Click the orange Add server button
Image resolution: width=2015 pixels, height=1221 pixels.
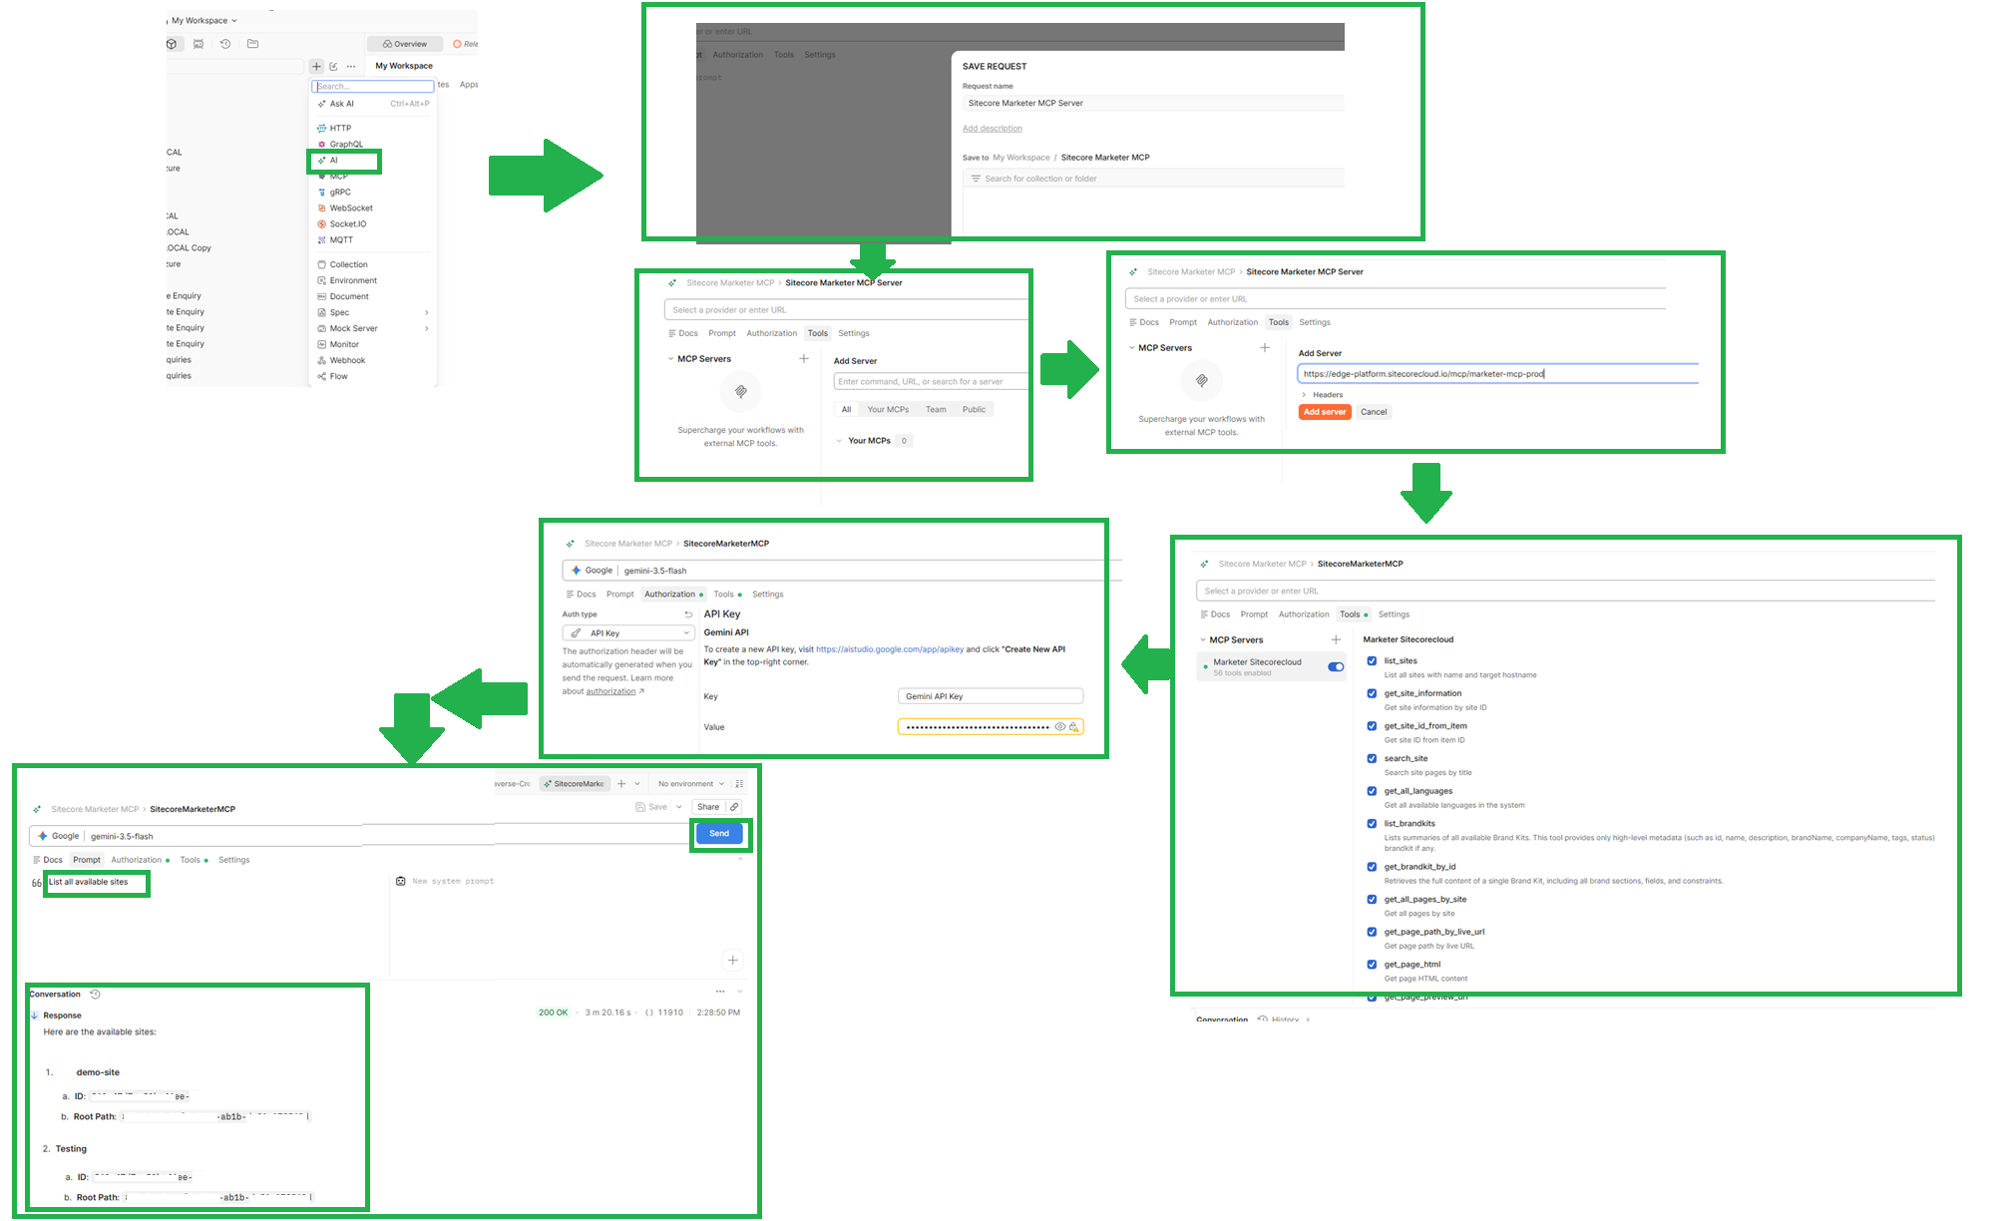coord(1325,412)
